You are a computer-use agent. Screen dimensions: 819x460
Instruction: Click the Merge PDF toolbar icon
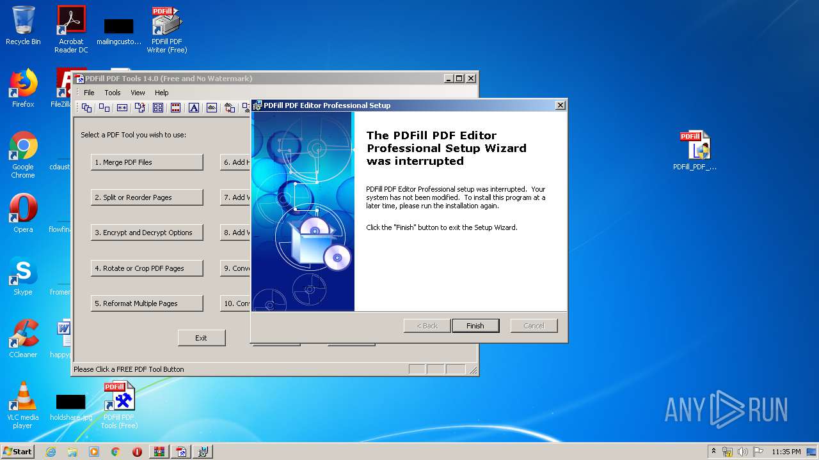[86, 108]
